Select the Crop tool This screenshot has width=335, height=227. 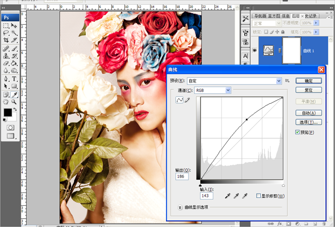pyautogui.click(x=6, y=40)
